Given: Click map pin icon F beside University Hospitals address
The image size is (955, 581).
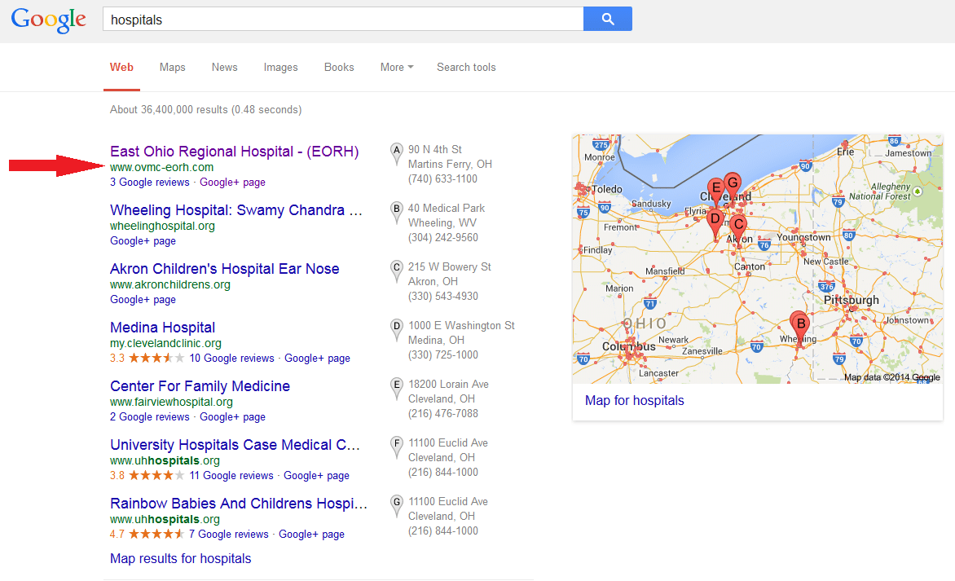Looking at the screenshot, I should coord(397,447).
